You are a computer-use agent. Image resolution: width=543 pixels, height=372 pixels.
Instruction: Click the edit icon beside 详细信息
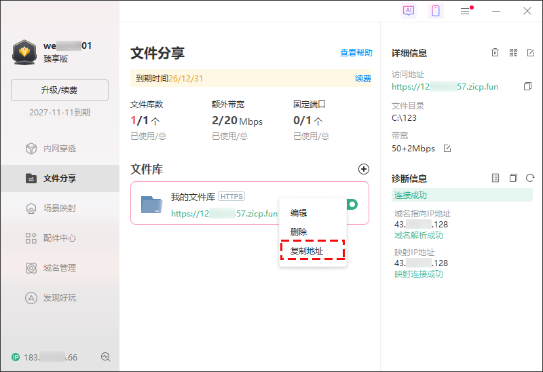point(531,53)
